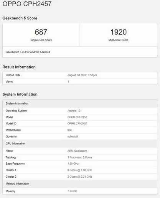Select the Android 12 operating system value
160x198 pixels.
pos(74,111)
